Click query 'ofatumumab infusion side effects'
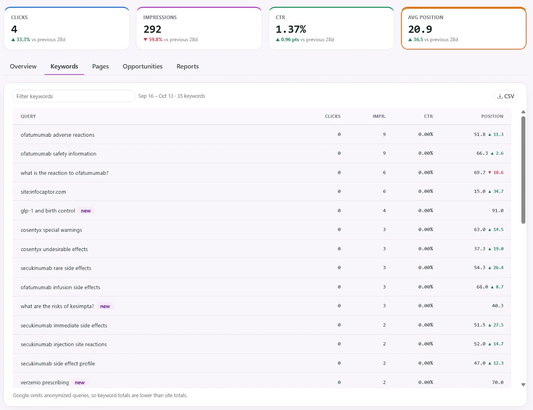This screenshot has height=410, width=533. tap(61, 287)
